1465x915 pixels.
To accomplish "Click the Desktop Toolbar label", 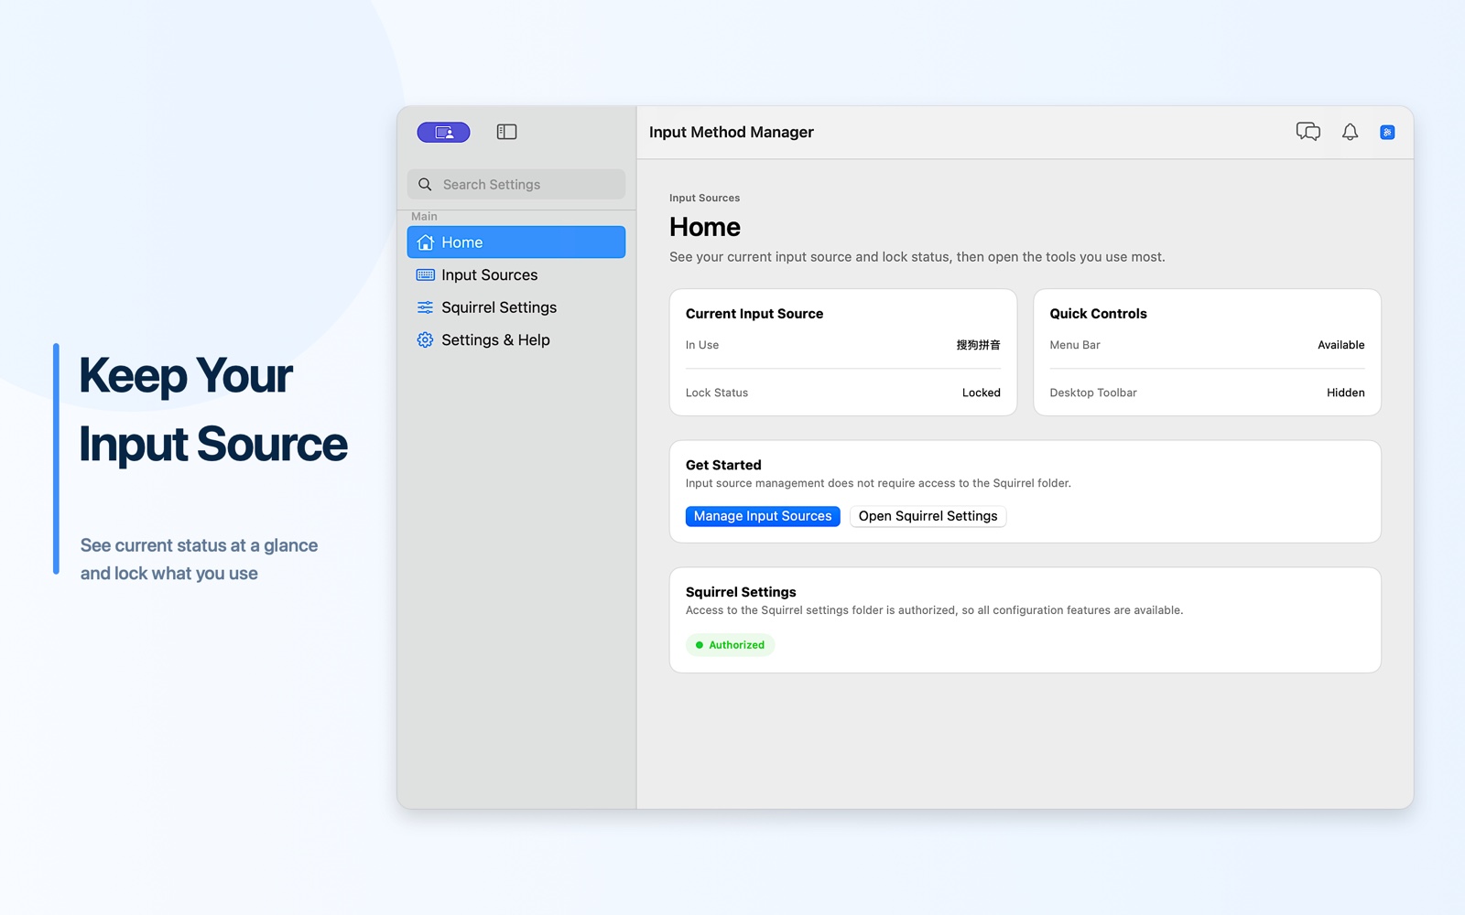I will point(1092,393).
